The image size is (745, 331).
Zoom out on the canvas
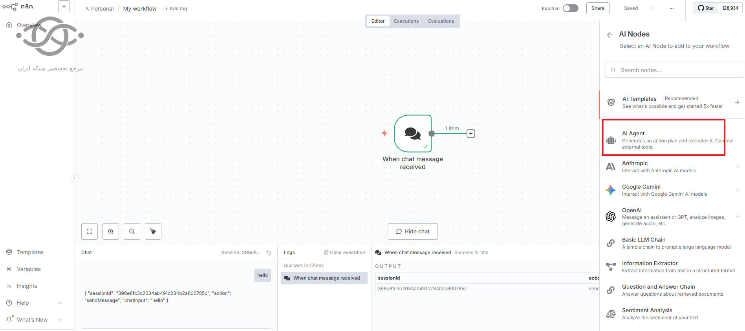click(132, 231)
